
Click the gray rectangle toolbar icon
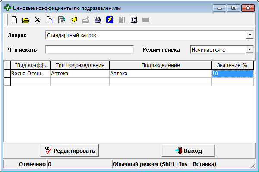[x=146, y=20]
